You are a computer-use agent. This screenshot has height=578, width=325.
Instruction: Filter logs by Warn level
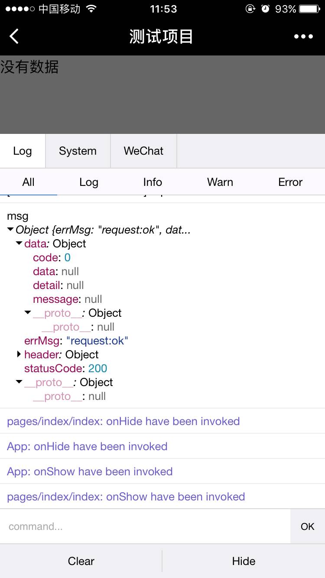220,182
